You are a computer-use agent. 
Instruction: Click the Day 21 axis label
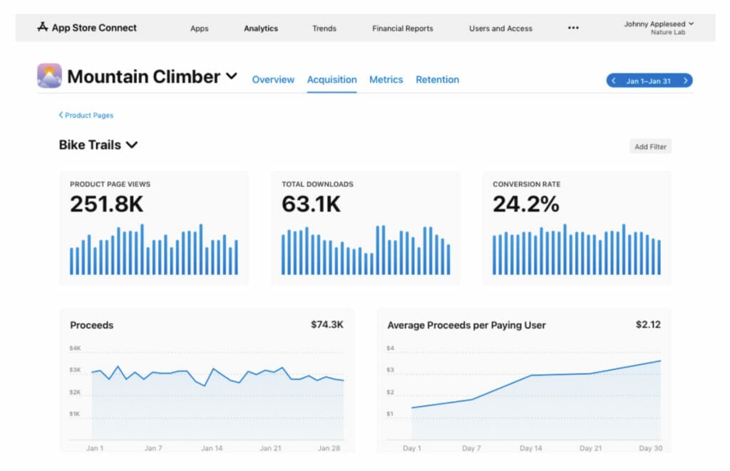coord(590,448)
